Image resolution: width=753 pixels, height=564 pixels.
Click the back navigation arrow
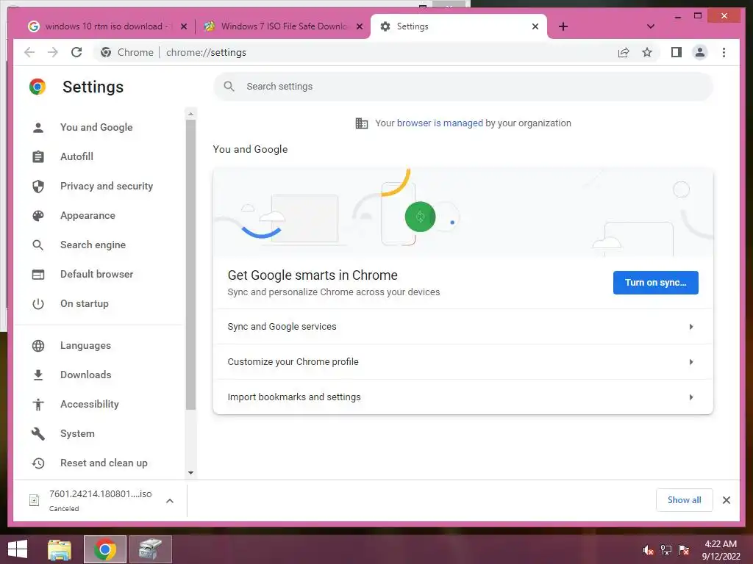click(29, 52)
